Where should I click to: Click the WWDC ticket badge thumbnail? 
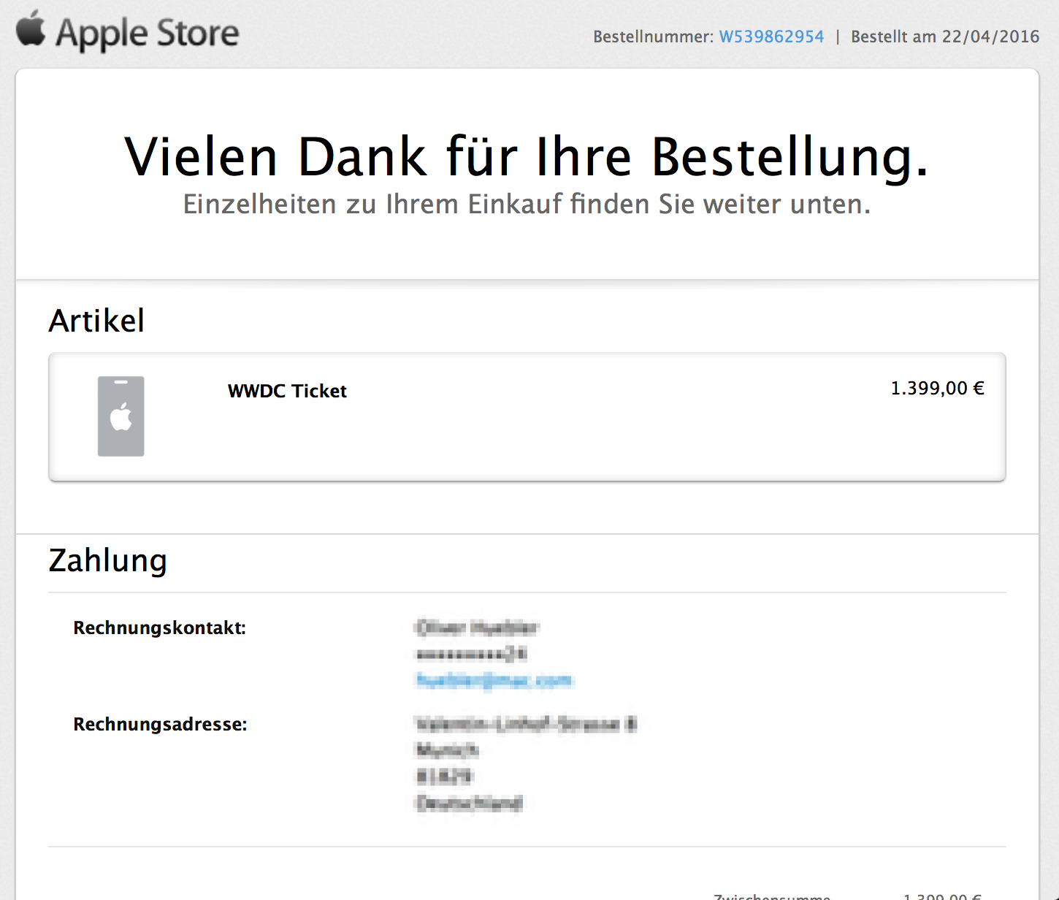[121, 416]
